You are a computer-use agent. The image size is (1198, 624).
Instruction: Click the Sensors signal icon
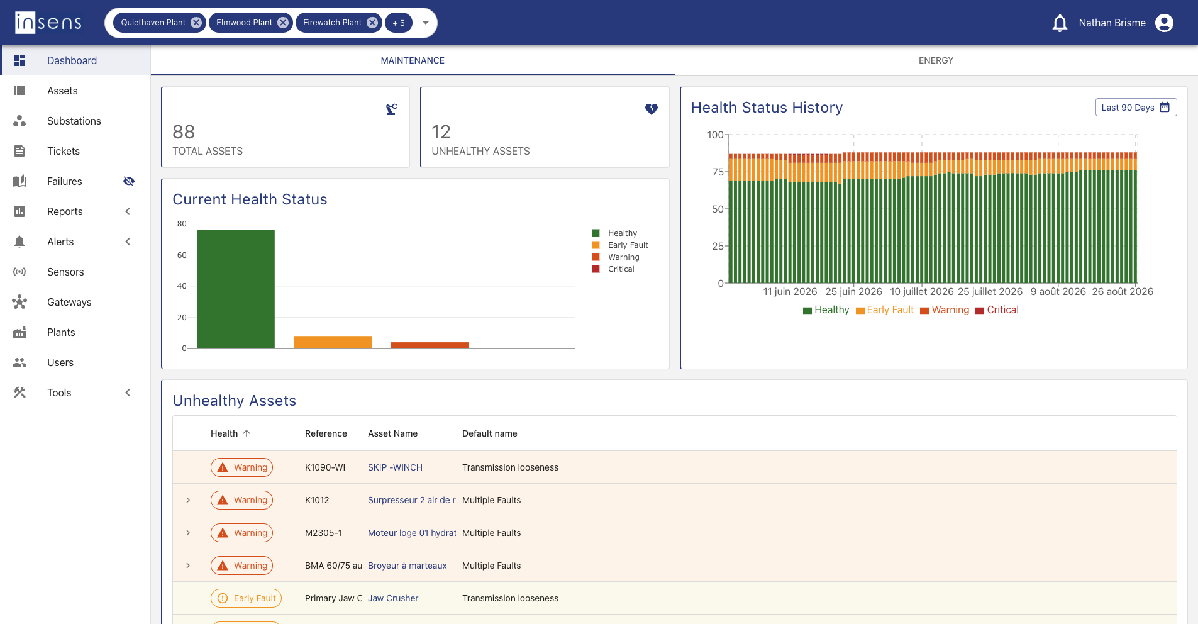pyautogui.click(x=19, y=272)
